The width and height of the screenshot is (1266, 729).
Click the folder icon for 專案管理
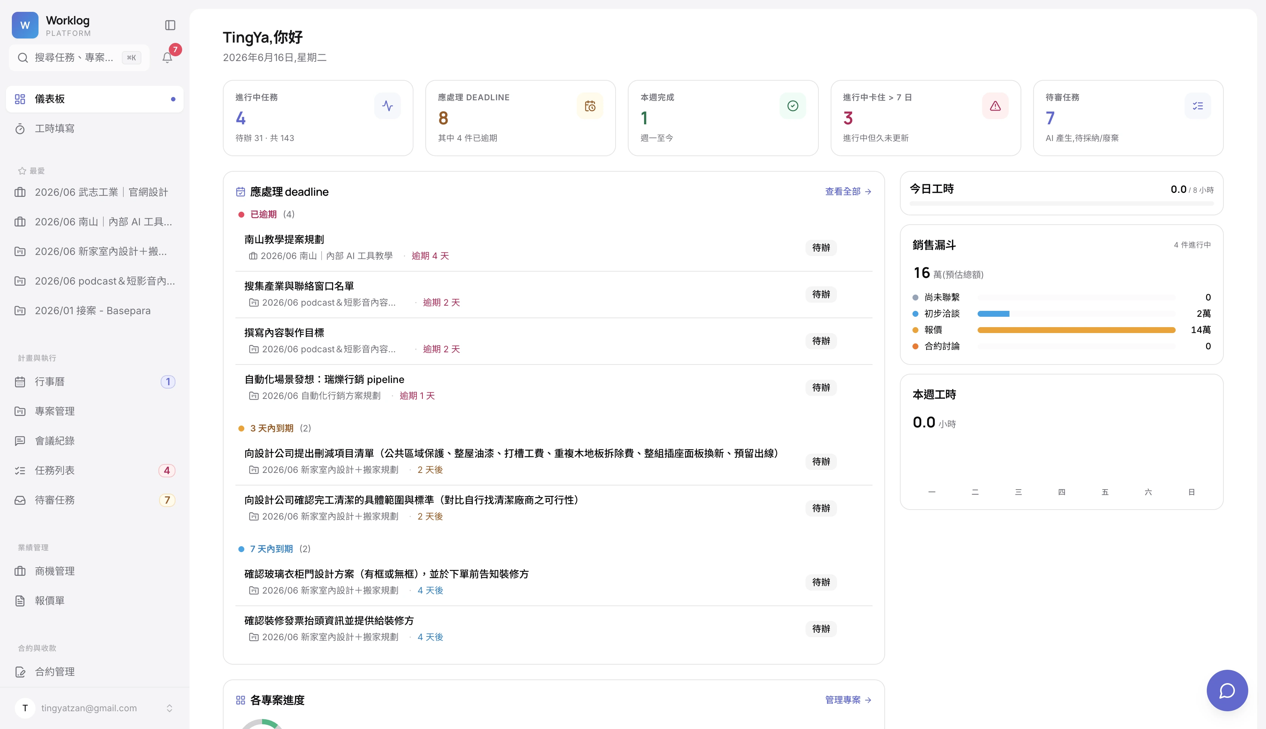[x=20, y=411]
